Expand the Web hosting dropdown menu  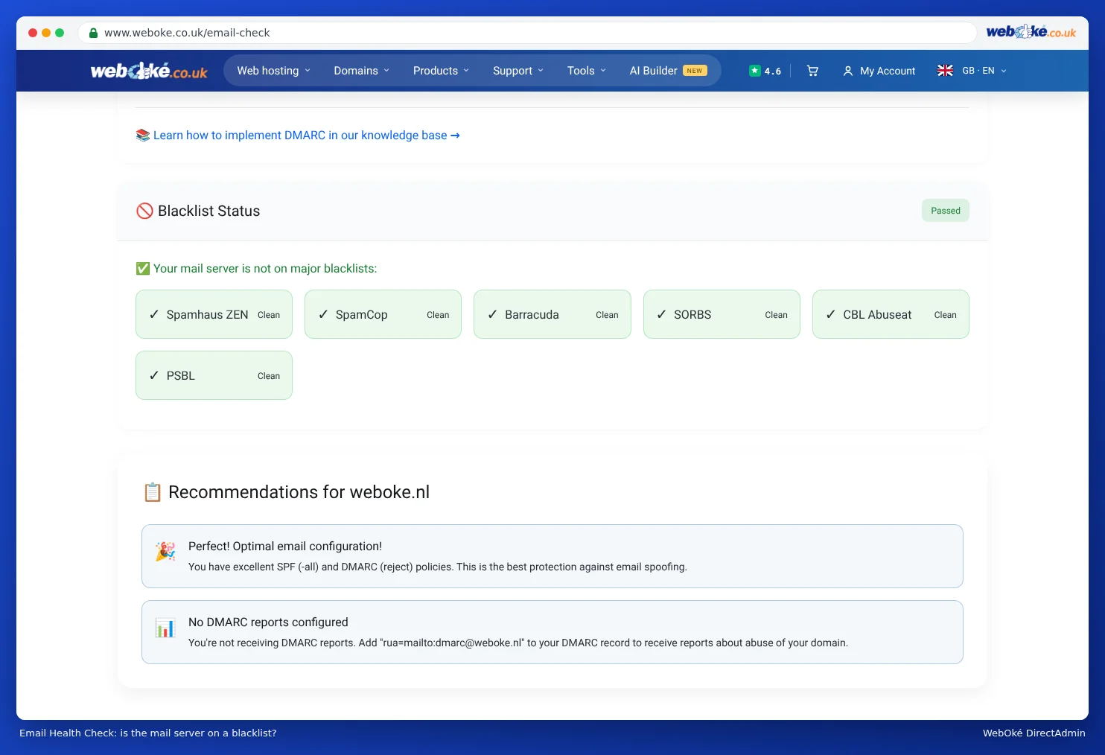273,71
